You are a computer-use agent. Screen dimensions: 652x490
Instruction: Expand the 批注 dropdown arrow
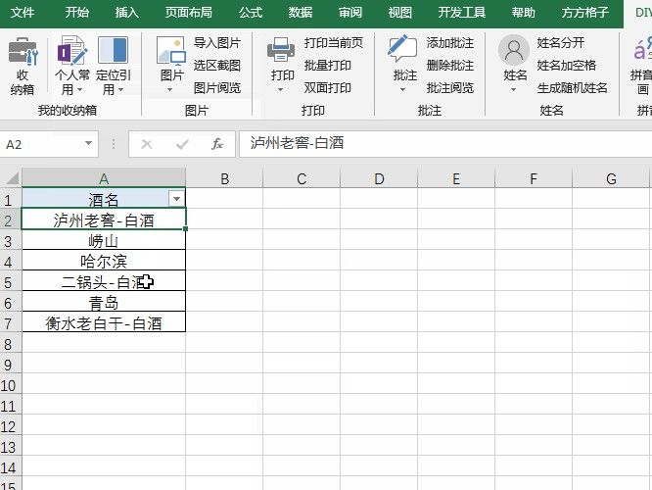[x=402, y=89]
